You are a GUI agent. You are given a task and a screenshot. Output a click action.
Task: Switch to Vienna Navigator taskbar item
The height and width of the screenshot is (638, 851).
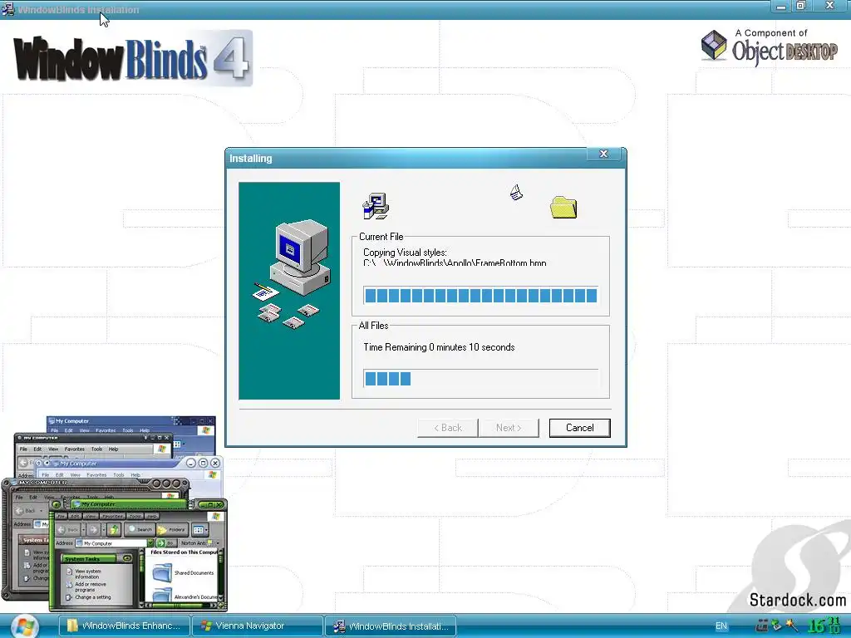click(258, 626)
